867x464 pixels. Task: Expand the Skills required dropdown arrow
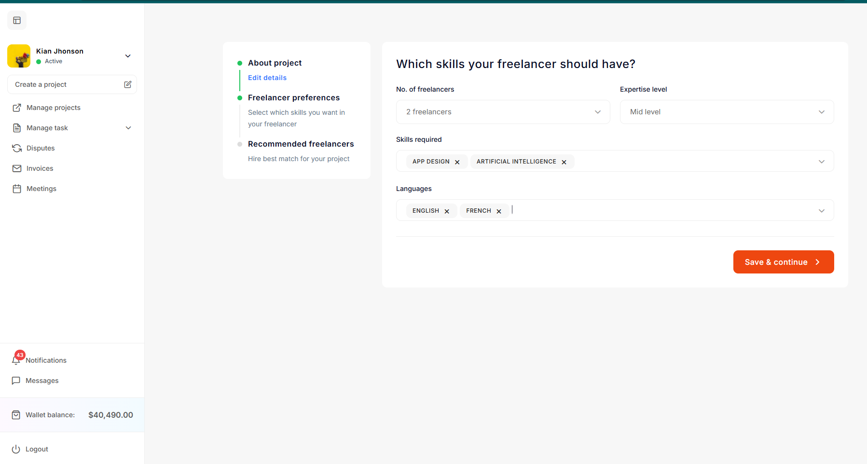[x=821, y=162]
